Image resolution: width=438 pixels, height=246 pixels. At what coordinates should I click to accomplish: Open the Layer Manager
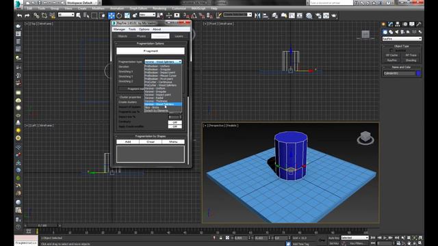(275, 16)
